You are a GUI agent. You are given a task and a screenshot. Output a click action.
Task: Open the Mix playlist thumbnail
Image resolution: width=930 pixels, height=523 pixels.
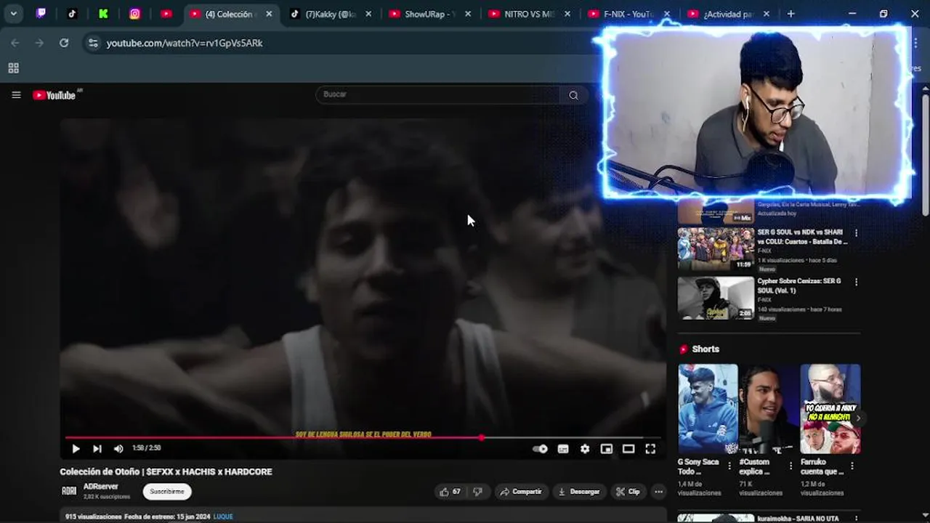pyautogui.click(x=716, y=212)
